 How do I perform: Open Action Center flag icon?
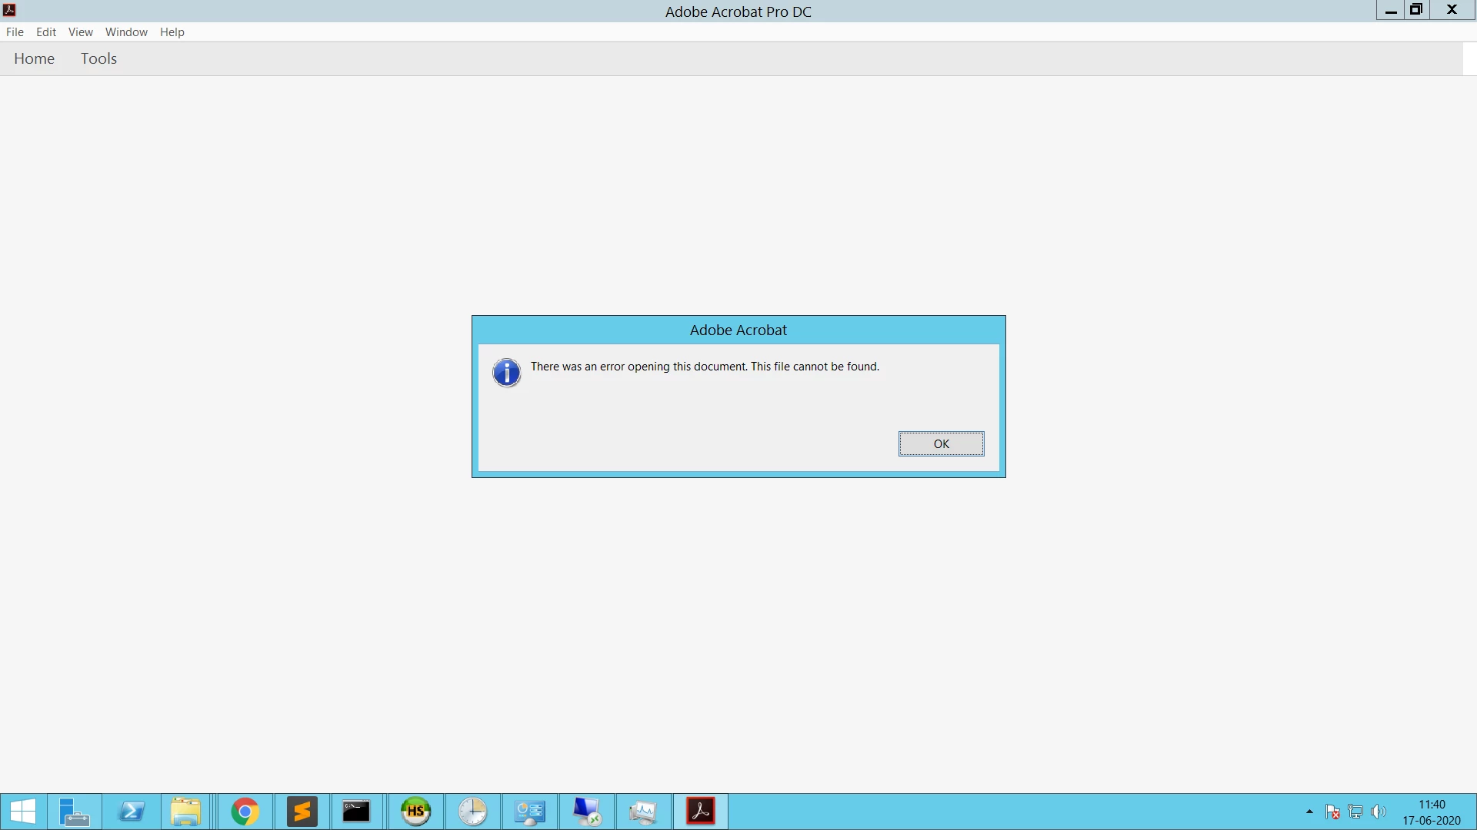click(1333, 812)
